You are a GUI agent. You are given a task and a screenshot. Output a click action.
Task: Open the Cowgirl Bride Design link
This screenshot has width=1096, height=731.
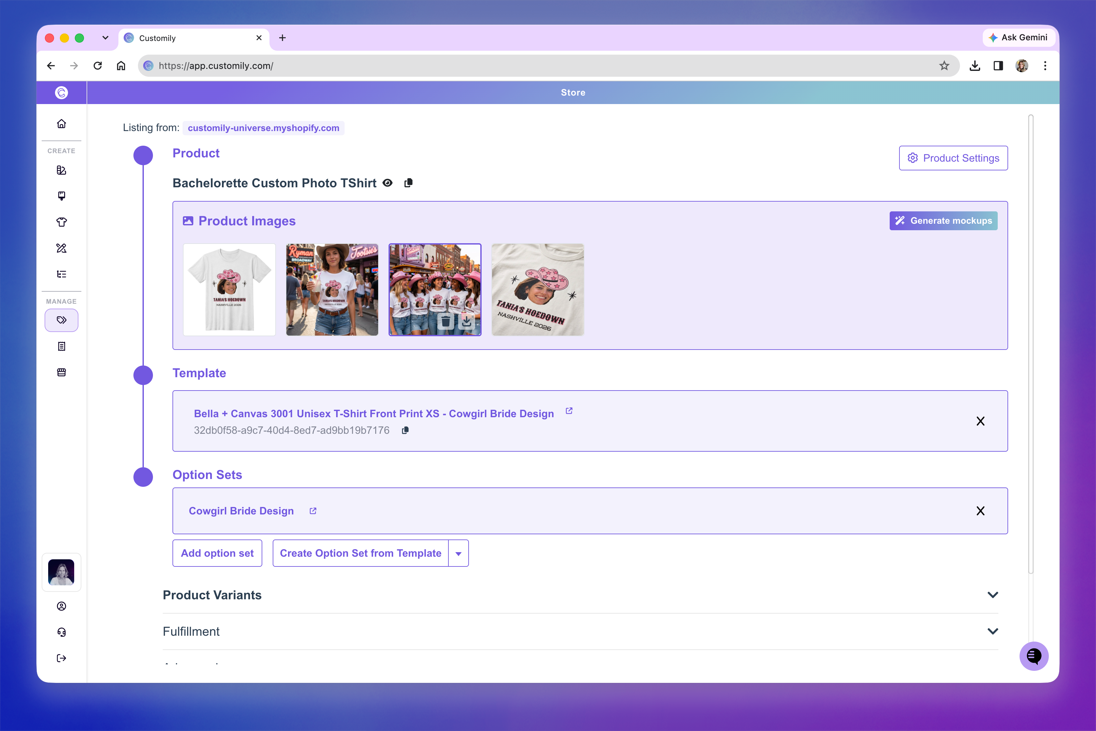click(241, 511)
